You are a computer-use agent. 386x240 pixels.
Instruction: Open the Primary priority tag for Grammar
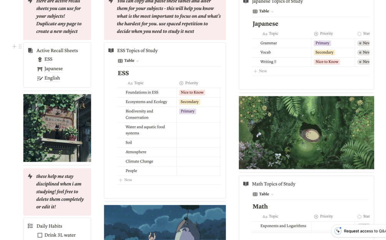[322, 43]
